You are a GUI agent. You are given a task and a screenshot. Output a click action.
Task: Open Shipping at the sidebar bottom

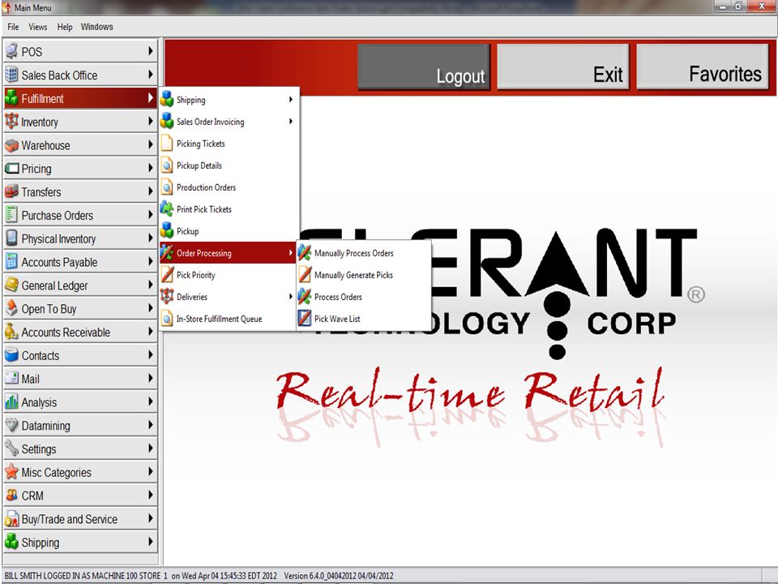coord(80,542)
